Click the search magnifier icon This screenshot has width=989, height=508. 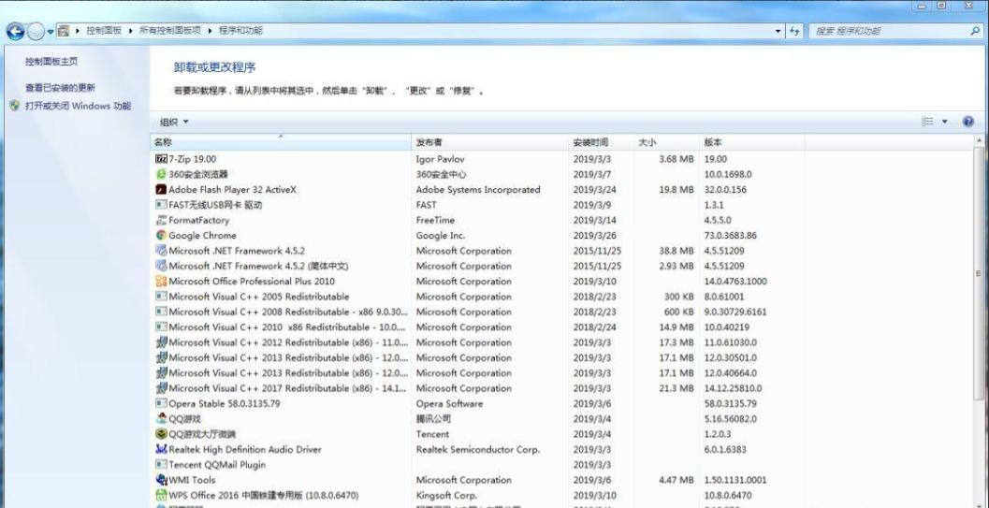pos(974,30)
